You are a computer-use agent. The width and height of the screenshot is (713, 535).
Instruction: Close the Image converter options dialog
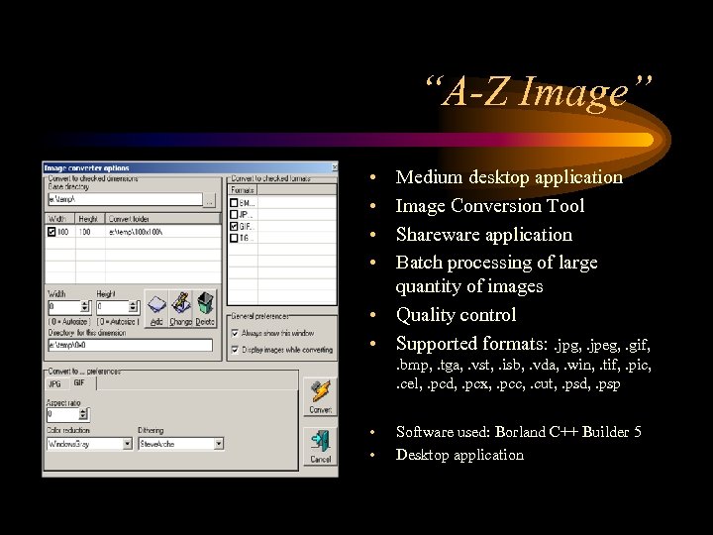pyautogui.click(x=335, y=167)
